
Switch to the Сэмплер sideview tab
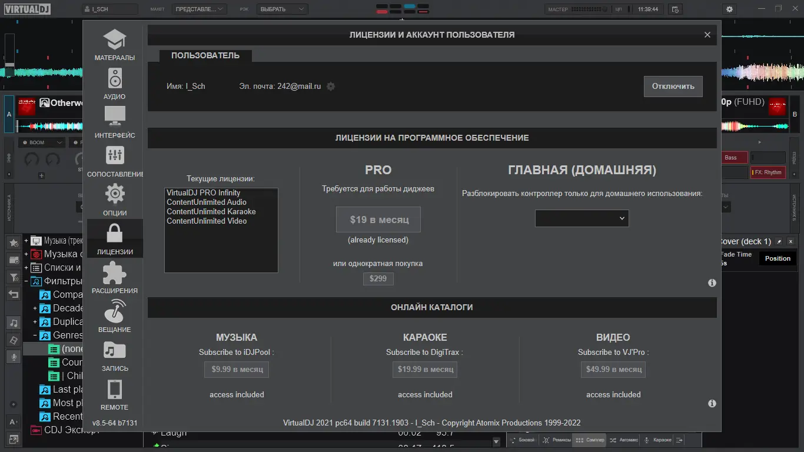tap(589, 440)
